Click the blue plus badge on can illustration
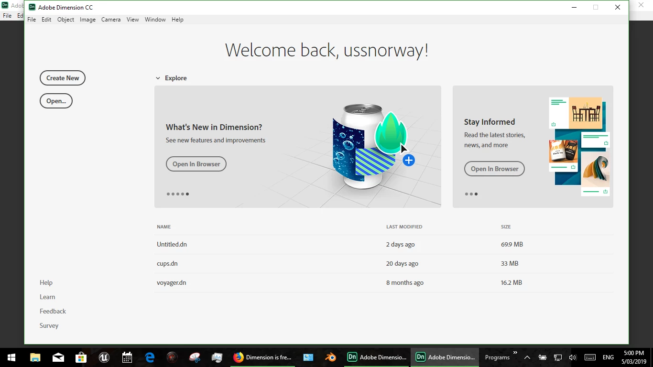 tap(409, 161)
